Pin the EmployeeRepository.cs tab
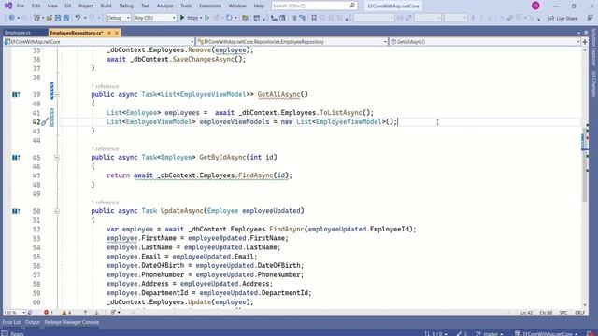Image resolution: width=598 pixels, height=336 pixels. point(109,34)
